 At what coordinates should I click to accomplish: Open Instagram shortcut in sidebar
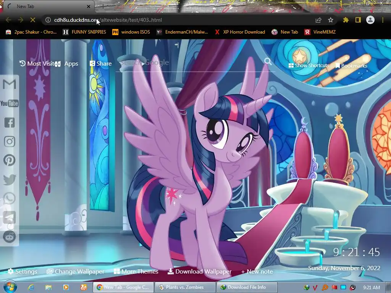(x=10, y=142)
